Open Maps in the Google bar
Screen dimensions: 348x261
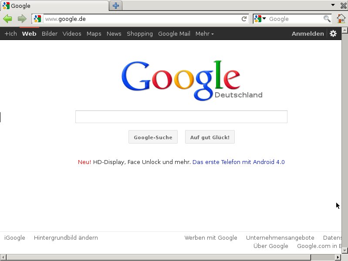tap(94, 33)
